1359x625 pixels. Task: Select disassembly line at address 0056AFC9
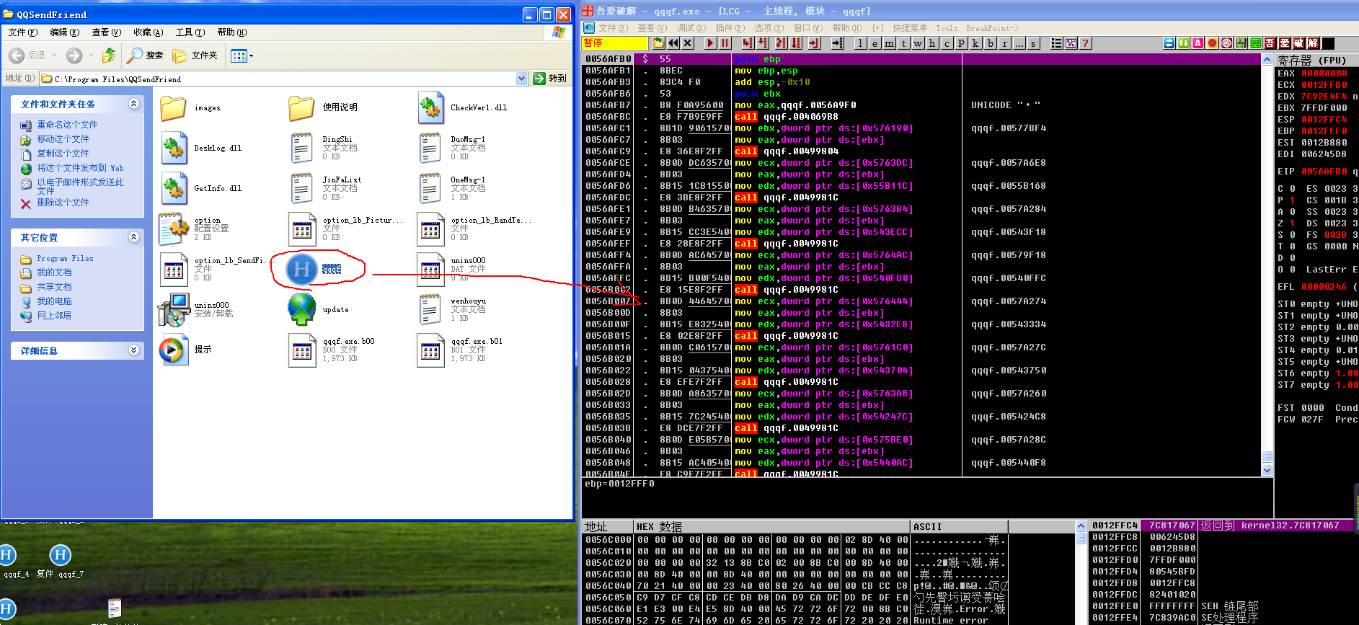click(x=923, y=151)
